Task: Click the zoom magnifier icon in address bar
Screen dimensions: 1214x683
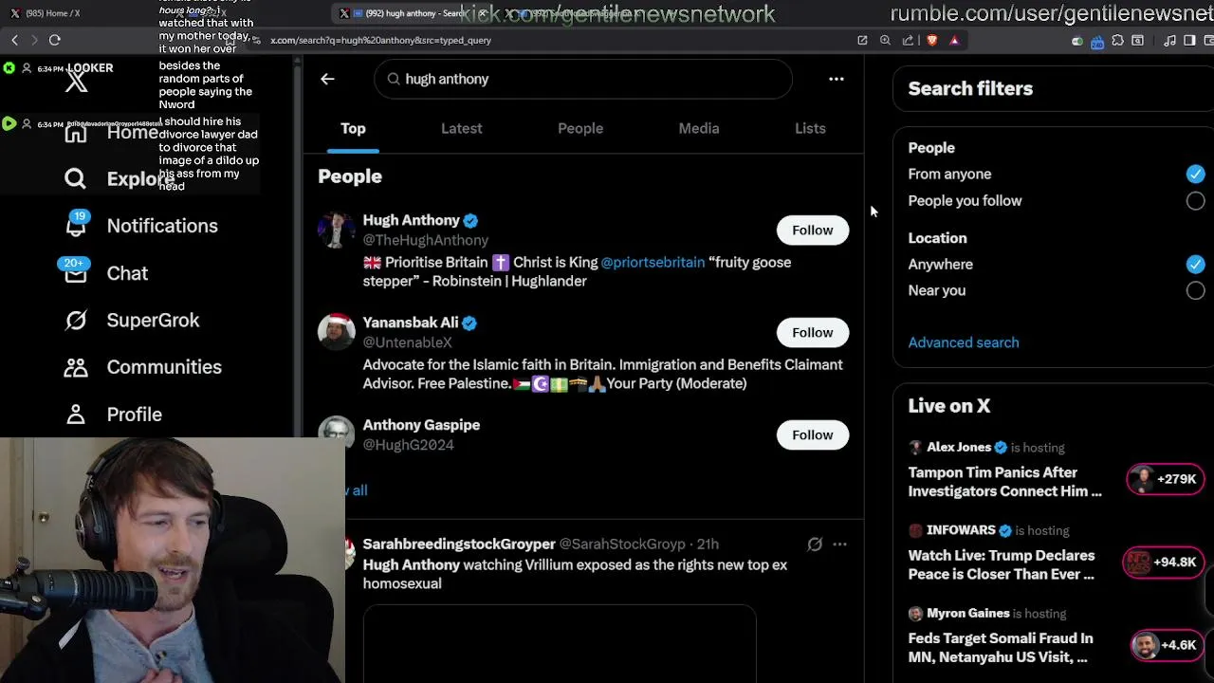Action: tap(885, 40)
